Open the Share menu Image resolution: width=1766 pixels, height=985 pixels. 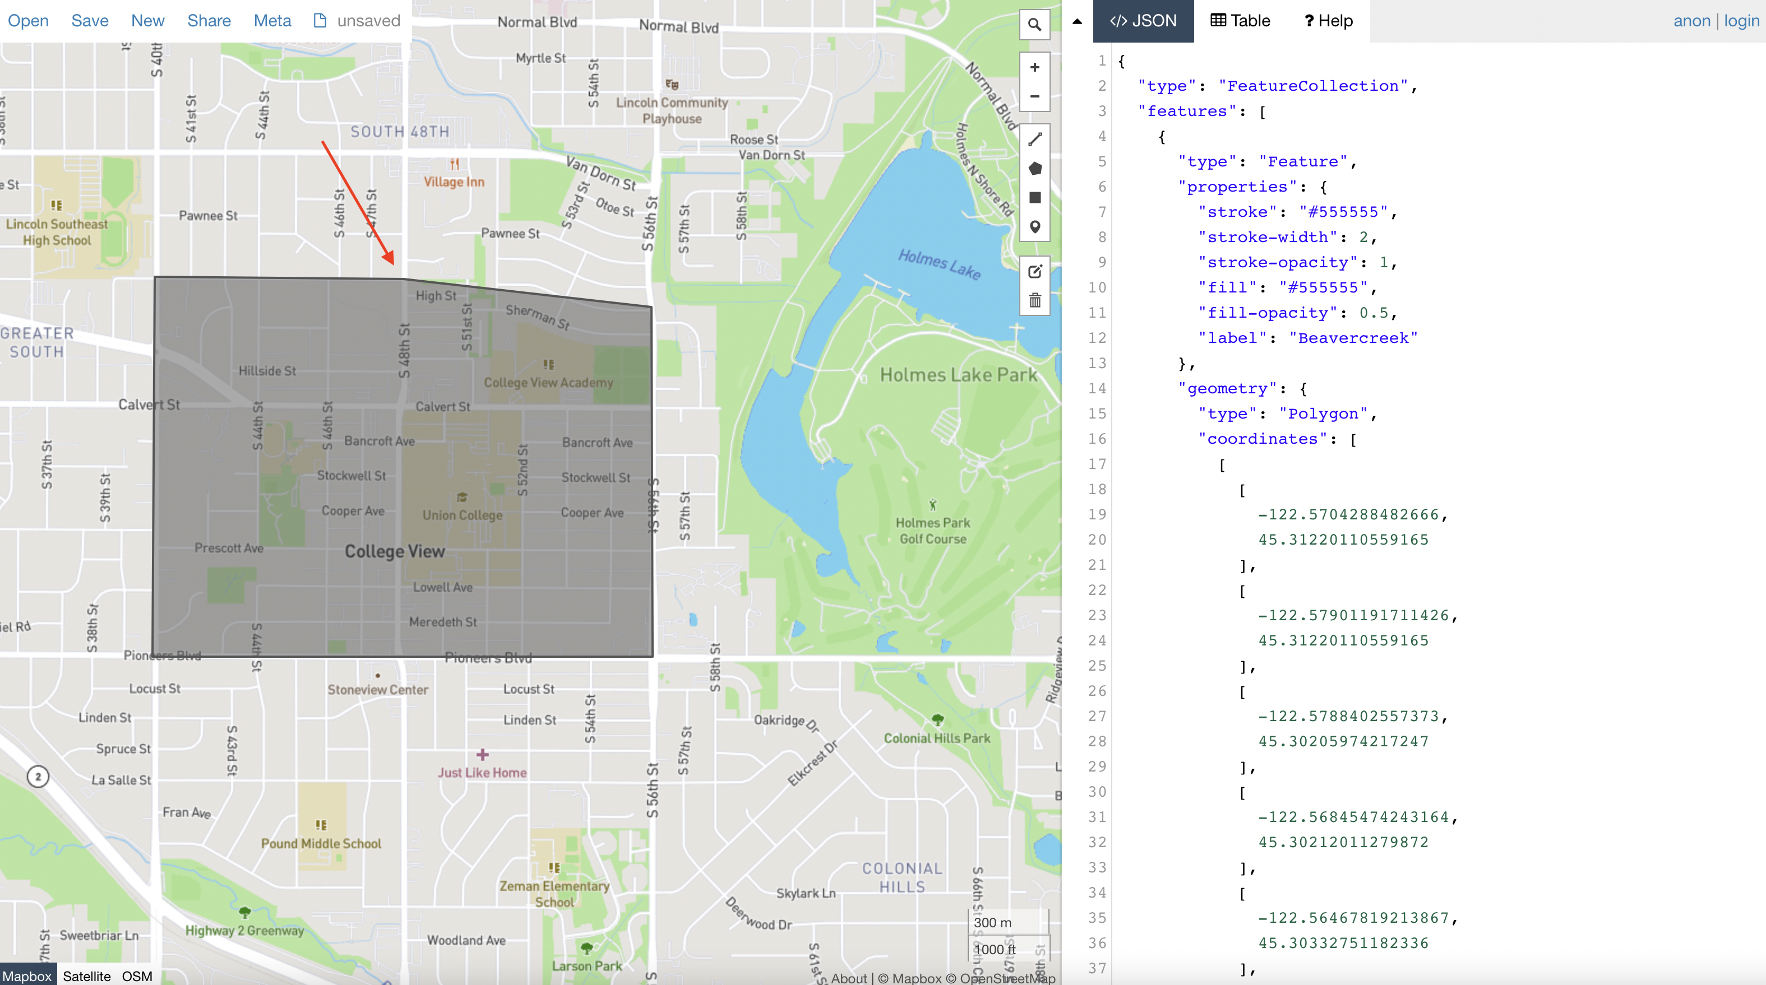point(209,21)
